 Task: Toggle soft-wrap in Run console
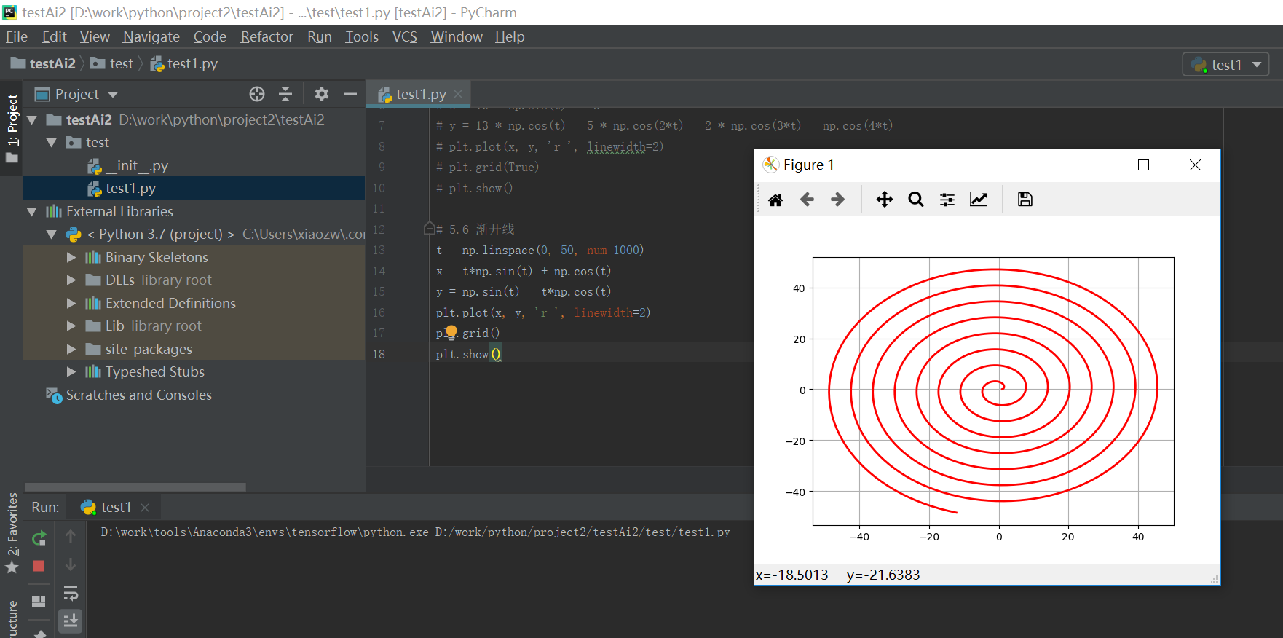point(71,594)
